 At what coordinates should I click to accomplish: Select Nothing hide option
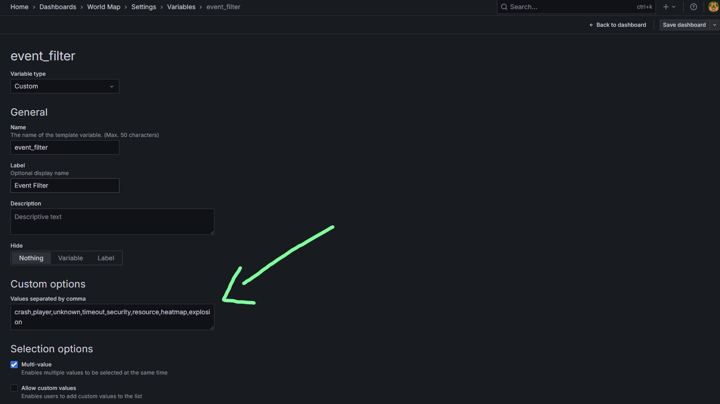pos(31,258)
